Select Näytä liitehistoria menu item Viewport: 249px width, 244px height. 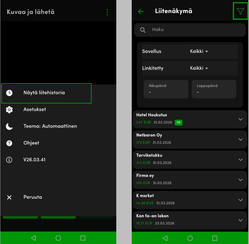(46, 93)
